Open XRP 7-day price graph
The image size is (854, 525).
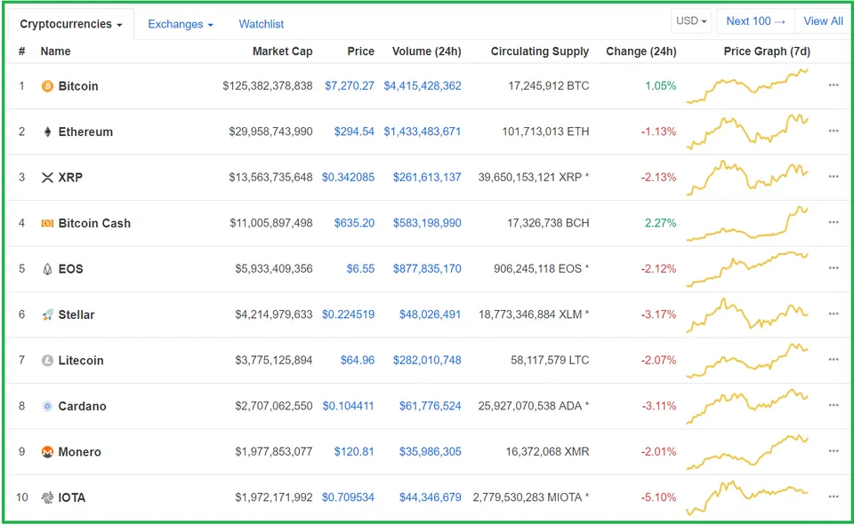click(747, 178)
